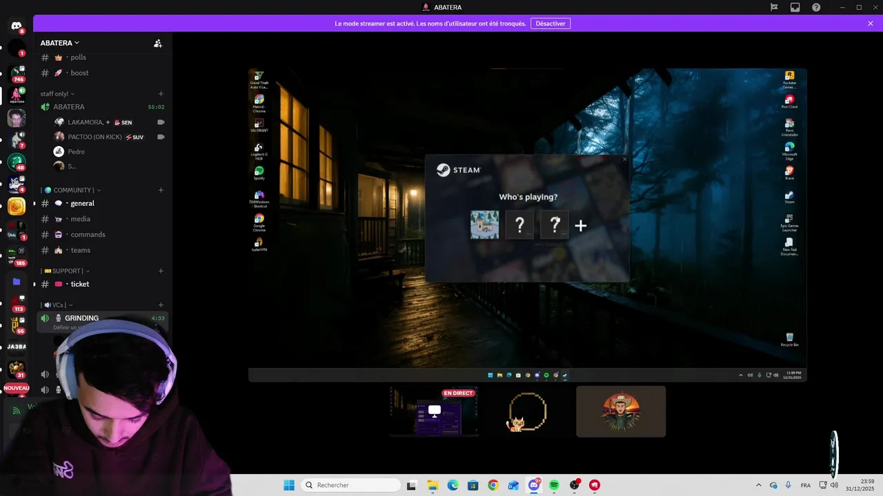Screen dimensions: 883x496
Task: Add a channel to SUPPORT category
Action: point(161,271)
